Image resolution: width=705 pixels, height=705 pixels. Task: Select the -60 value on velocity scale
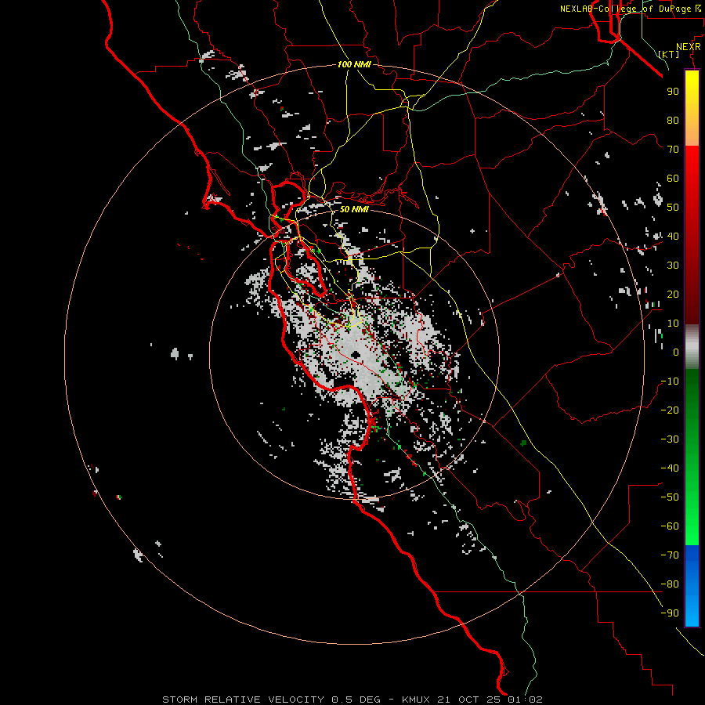point(670,526)
